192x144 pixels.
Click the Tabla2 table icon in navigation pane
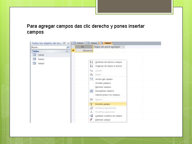point(34,59)
